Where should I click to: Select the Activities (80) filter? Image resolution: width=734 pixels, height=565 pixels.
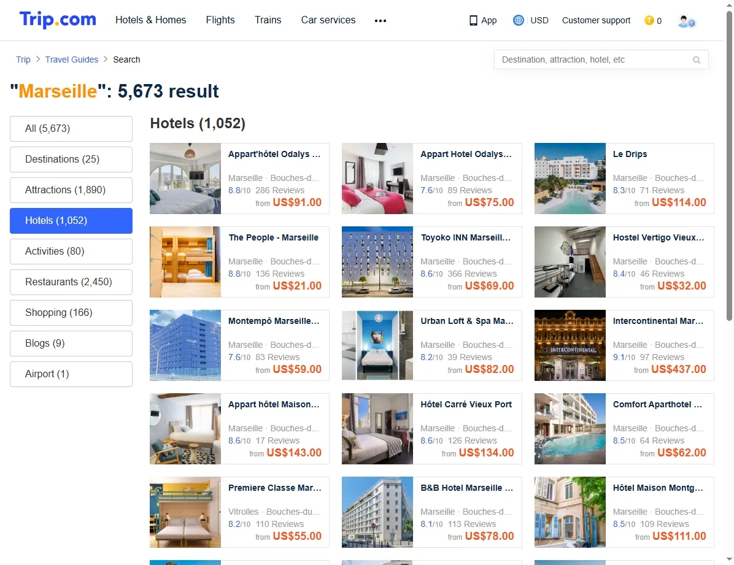pyautogui.click(x=71, y=252)
